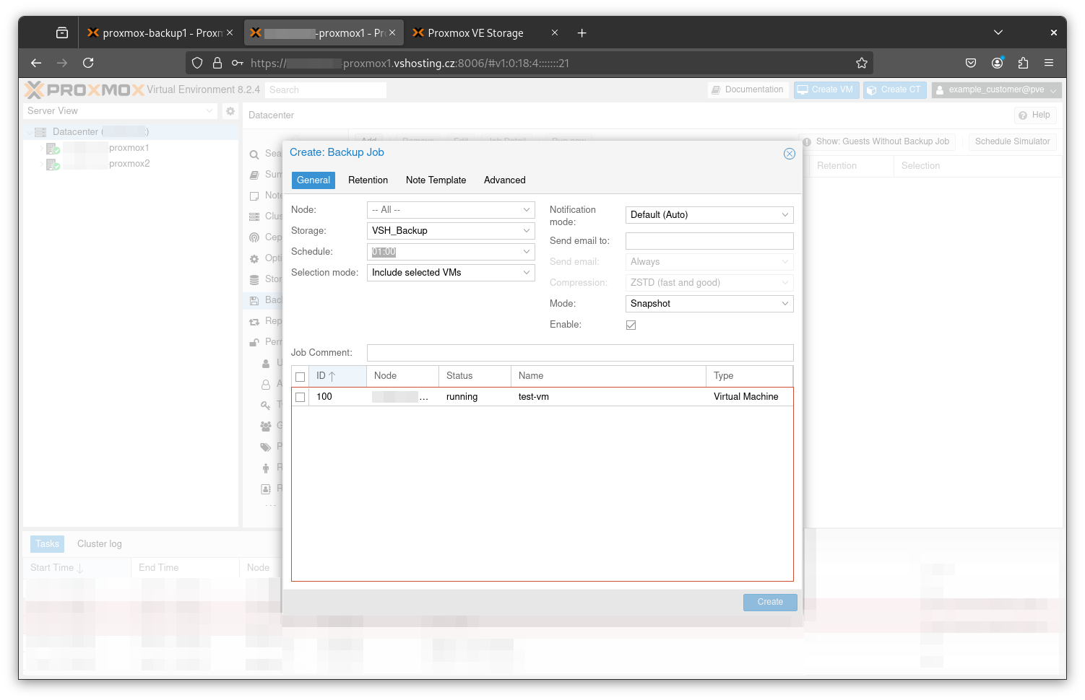This screenshot has height=700, width=1085.
Task: Reload the page with refresh icon
Action: pyautogui.click(x=88, y=63)
